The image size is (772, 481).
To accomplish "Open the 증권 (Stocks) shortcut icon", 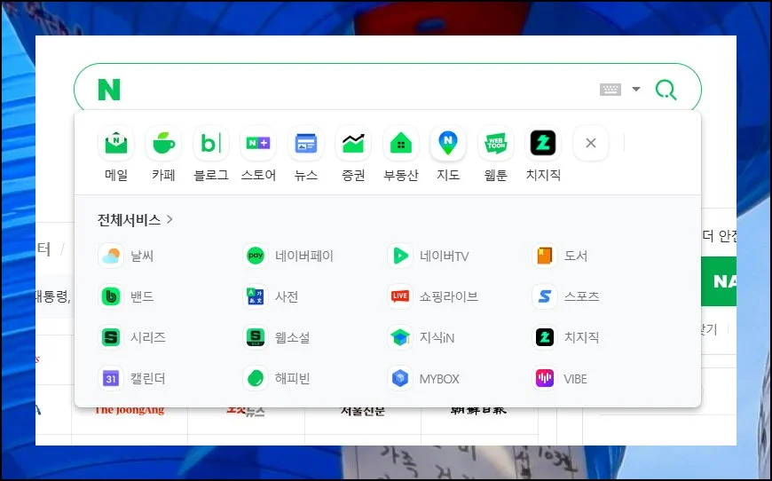I will 353,143.
